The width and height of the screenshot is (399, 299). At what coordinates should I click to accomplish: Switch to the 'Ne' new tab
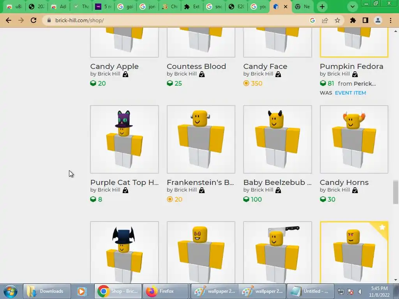(303, 7)
